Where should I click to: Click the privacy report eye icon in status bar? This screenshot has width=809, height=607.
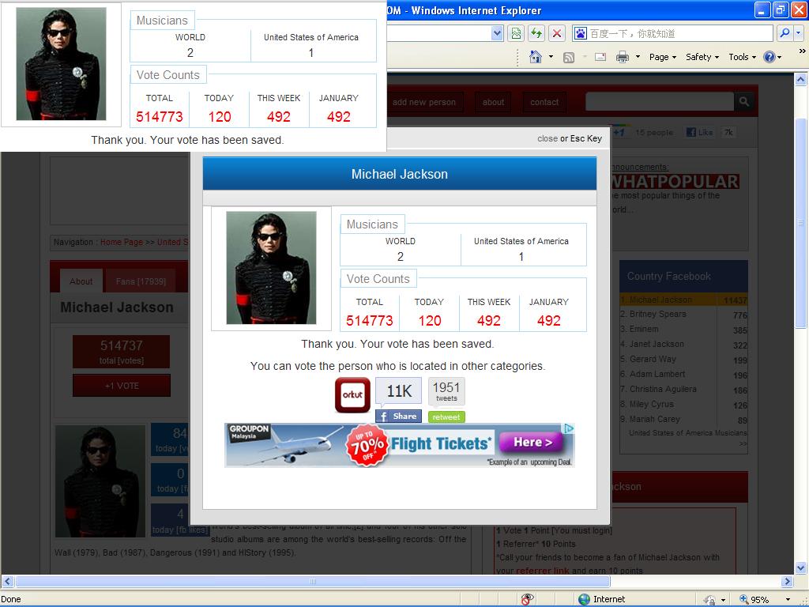click(x=527, y=599)
